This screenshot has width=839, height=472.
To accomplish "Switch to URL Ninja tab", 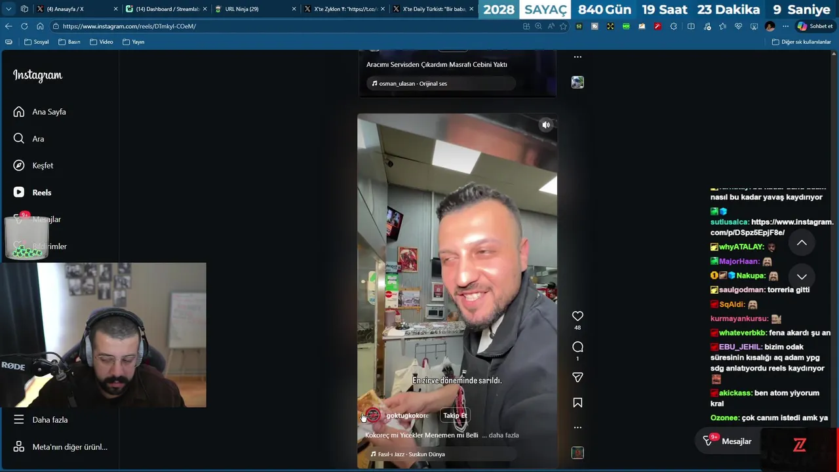I will (256, 9).
